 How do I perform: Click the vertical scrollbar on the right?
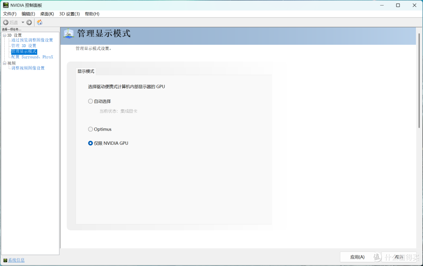pos(419,80)
